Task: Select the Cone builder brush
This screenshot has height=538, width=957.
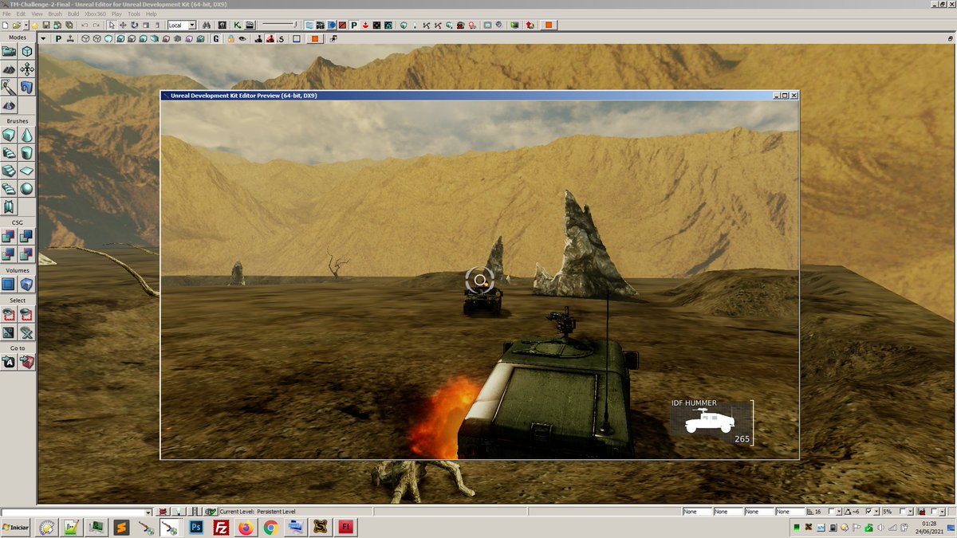Action: pyautogui.click(x=26, y=135)
